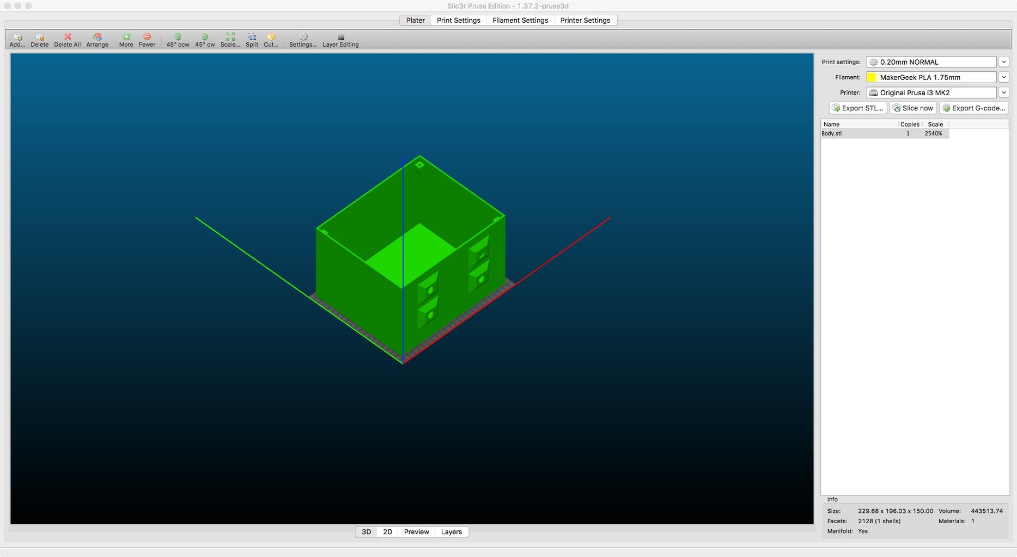Click the yellow filament color swatch
Image resolution: width=1017 pixels, height=557 pixels.
[x=872, y=77]
